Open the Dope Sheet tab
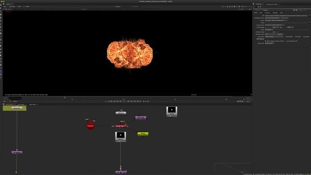311x175 pixels. coord(33,105)
